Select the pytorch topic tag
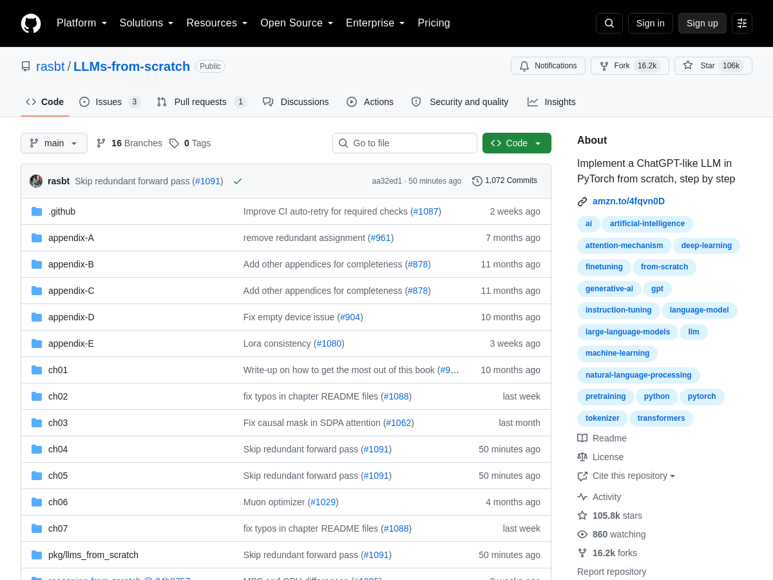Image resolution: width=773 pixels, height=580 pixels. [702, 396]
